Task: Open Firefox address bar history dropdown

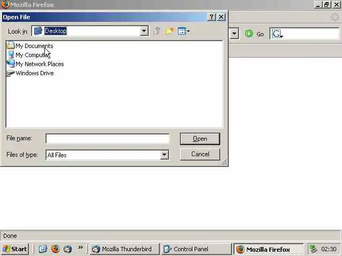Action: coord(234,34)
